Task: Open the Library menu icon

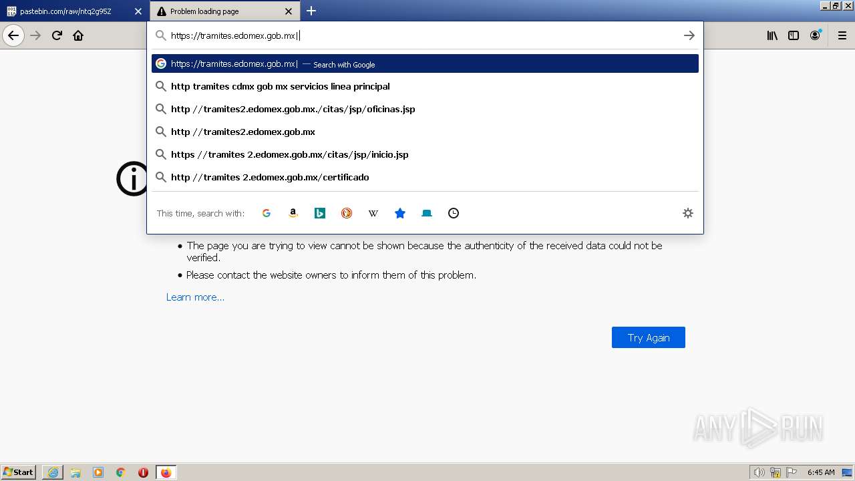Action: 772,35
